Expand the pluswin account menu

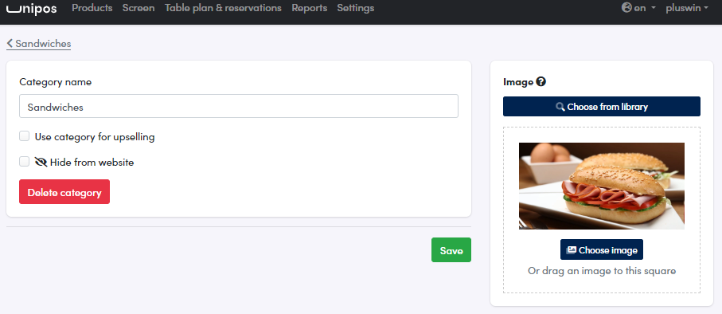(686, 8)
